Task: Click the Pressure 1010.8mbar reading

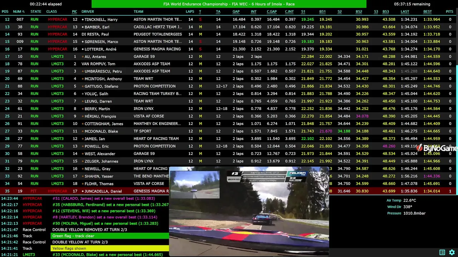Action: [406, 213]
